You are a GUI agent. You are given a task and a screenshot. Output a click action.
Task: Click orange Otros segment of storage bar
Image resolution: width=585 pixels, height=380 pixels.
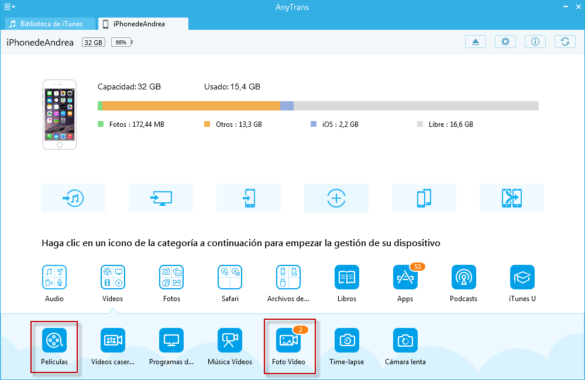point(191,106)
